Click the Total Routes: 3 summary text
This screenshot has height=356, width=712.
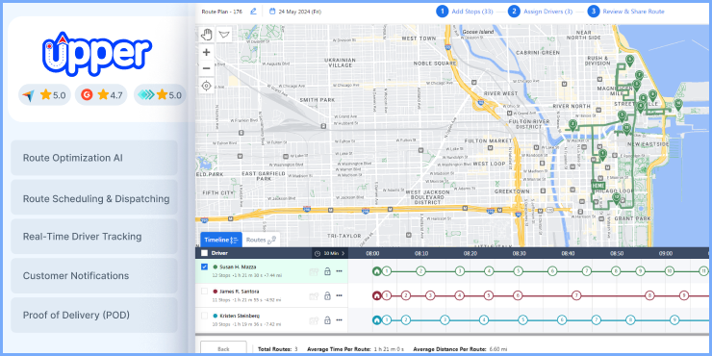tap(277, 349)
